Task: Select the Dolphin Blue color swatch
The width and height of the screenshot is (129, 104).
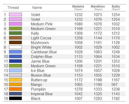Action: coord(15,56)
